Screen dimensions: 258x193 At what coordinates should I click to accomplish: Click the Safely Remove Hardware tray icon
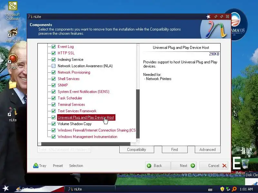point(228,189)
